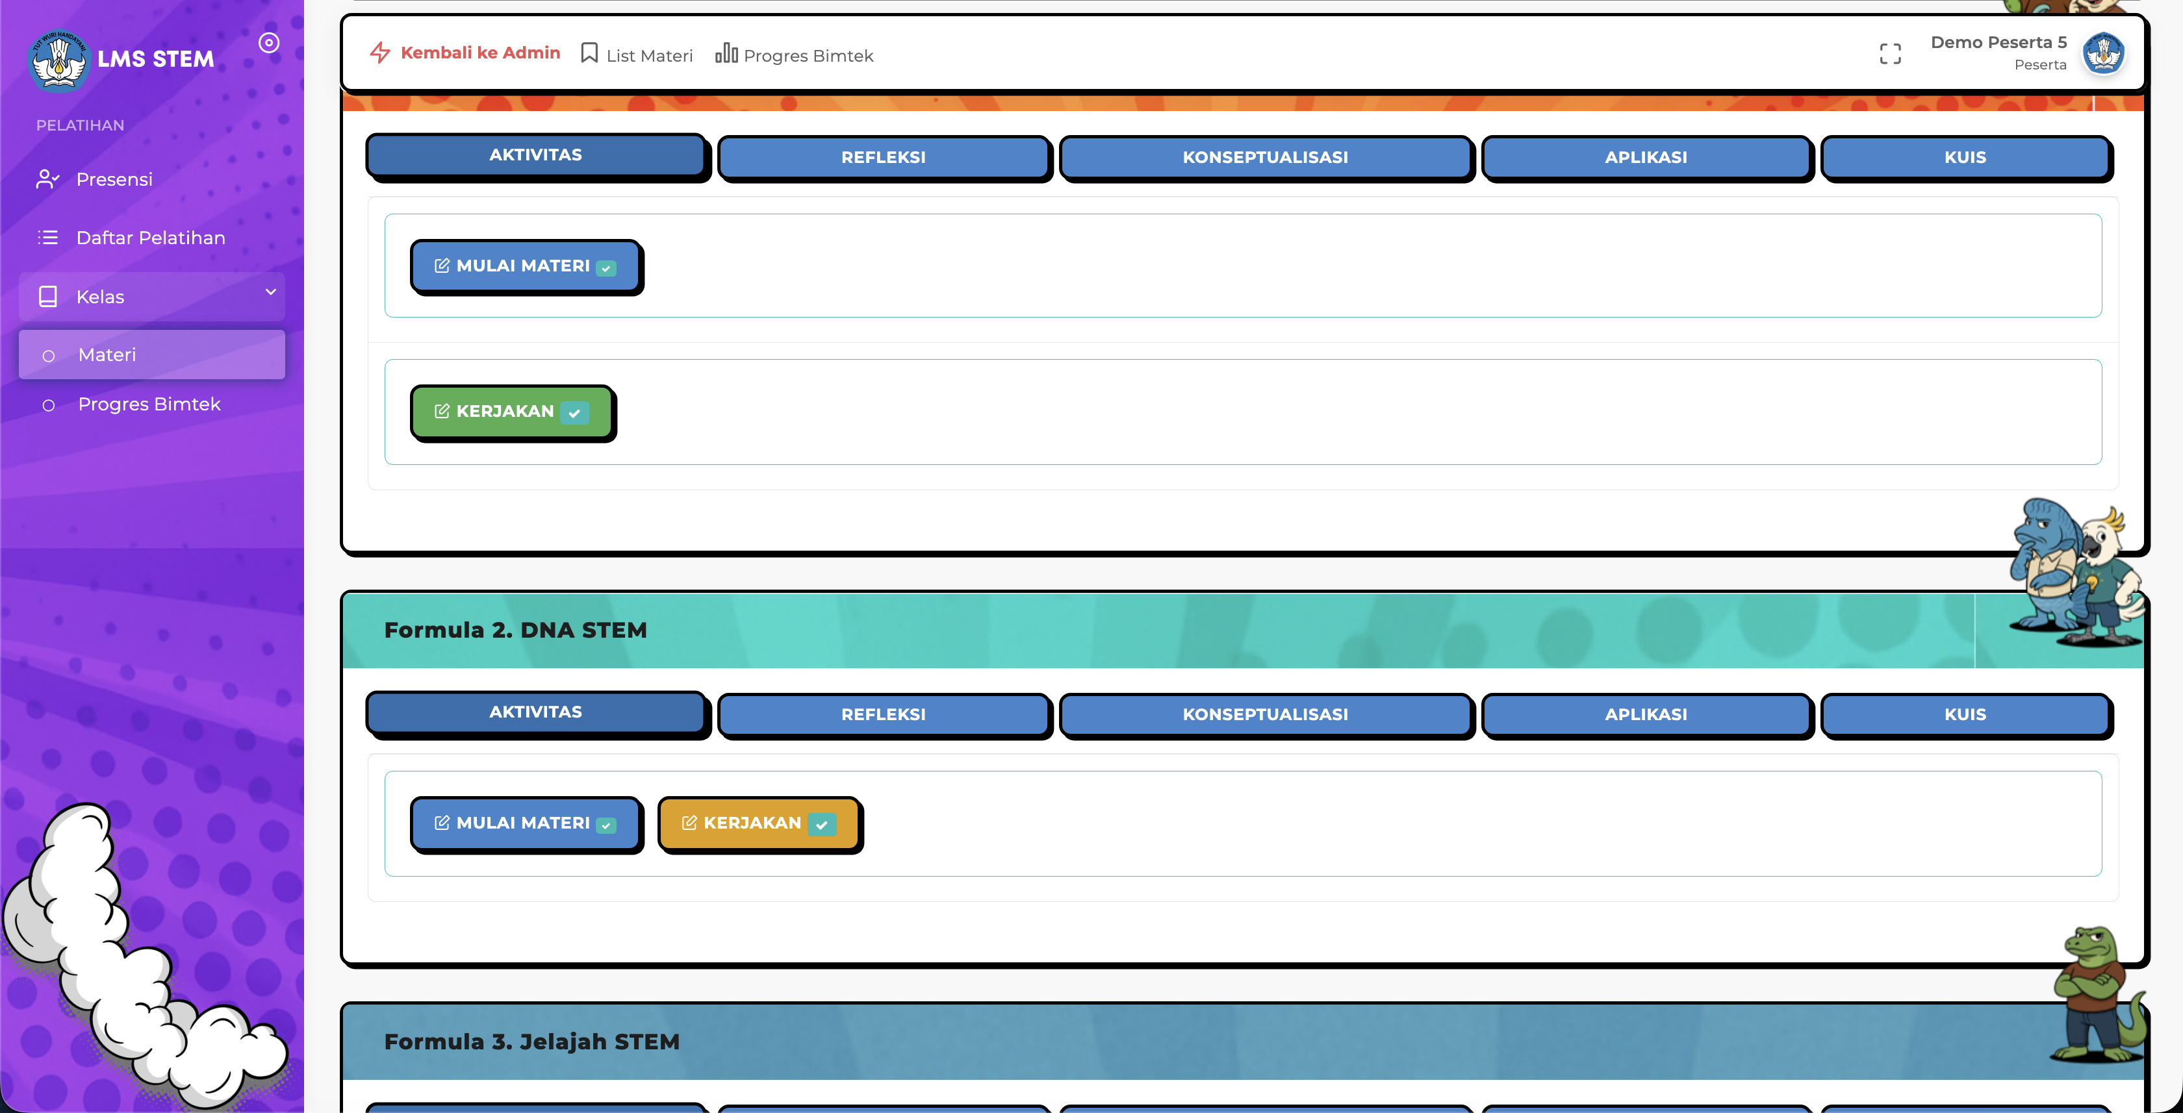Expand the Formula 2. DNA STEM header
2183x1113 pixels.
click(515, 630)
